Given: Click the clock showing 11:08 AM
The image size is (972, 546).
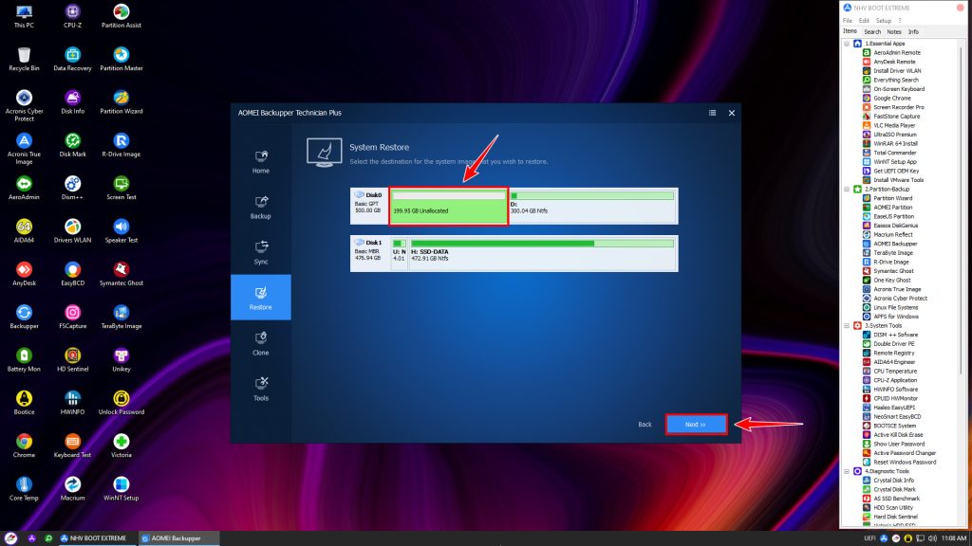Looking at the screenshot, I should tap(953, 538).
